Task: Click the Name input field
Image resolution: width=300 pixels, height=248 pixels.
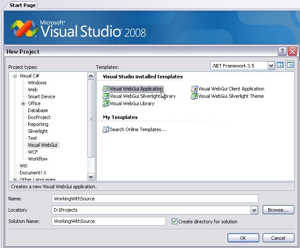Action: click(155, 199)
